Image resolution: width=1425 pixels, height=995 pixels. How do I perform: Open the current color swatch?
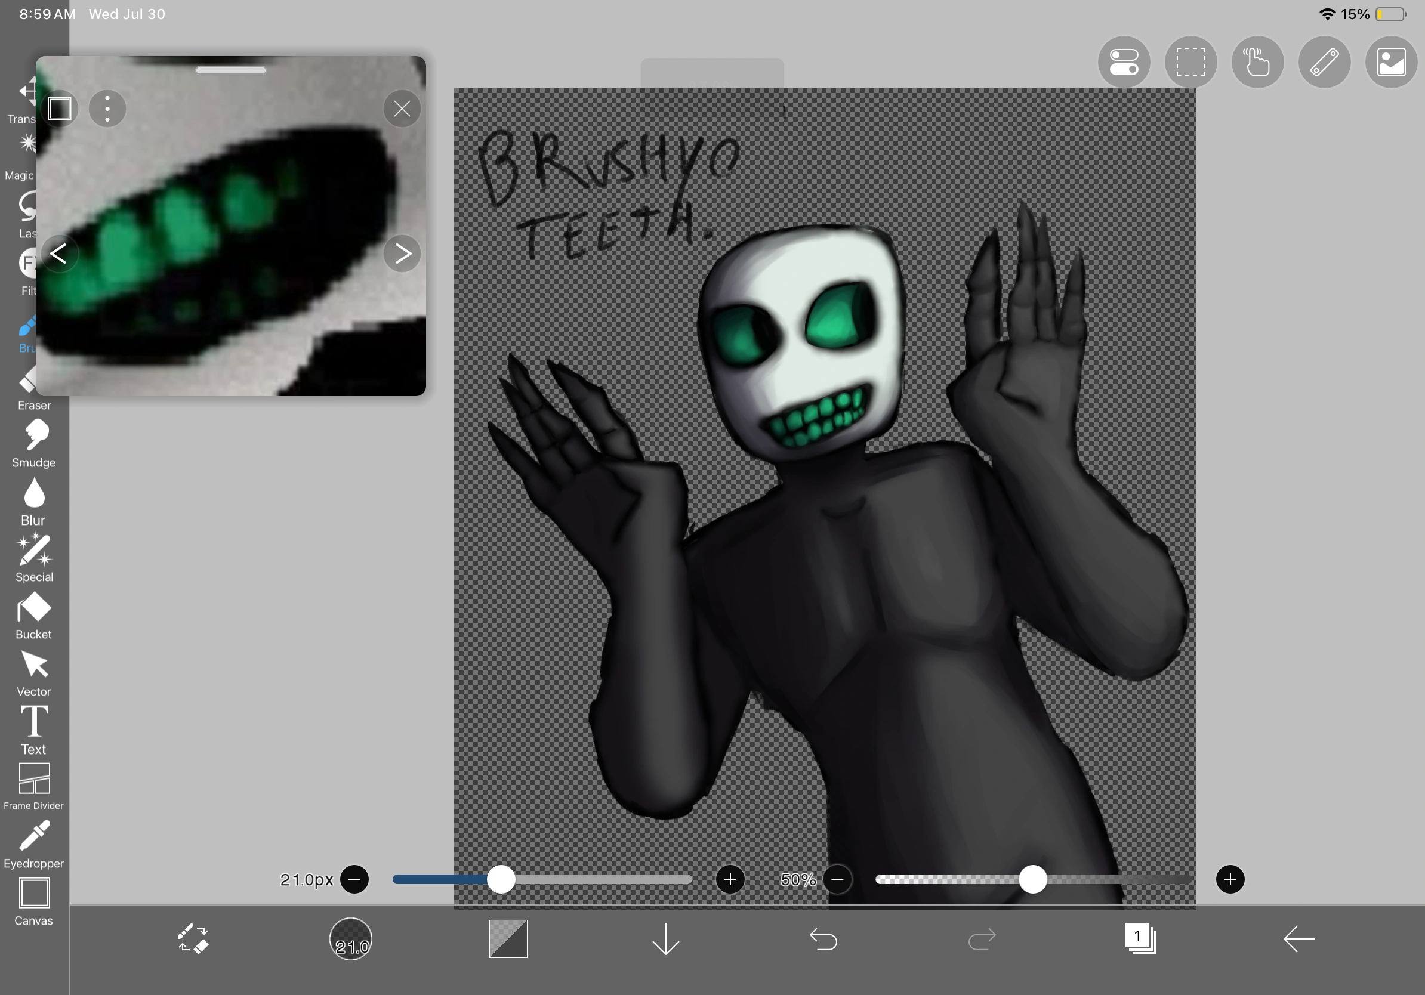click(x=508, y=939)
